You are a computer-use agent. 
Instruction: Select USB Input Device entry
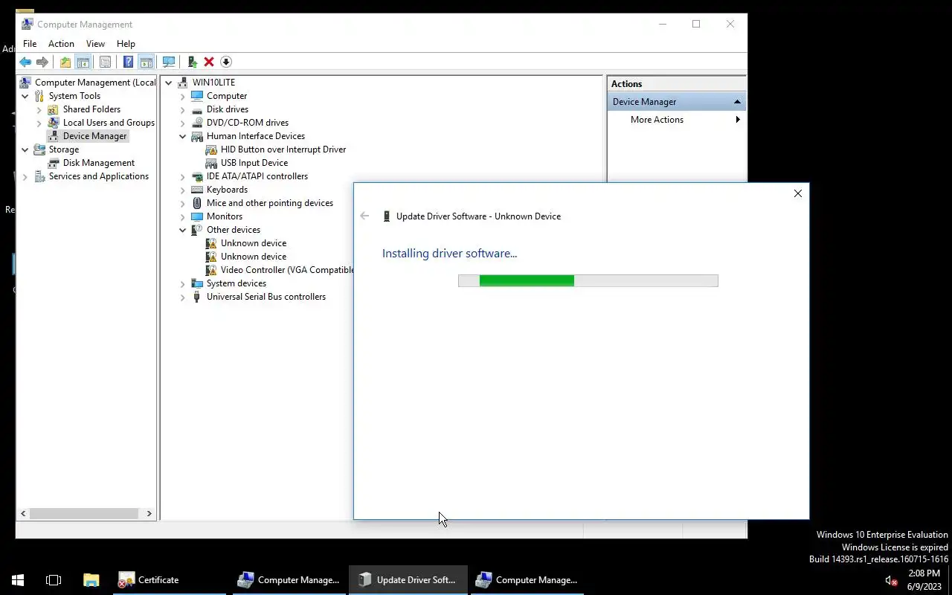click(x=254, y=163)
